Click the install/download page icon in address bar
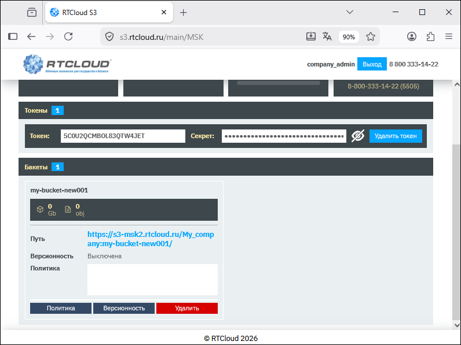The width and height of the screenshot is (461, 345). click(311, 36)
